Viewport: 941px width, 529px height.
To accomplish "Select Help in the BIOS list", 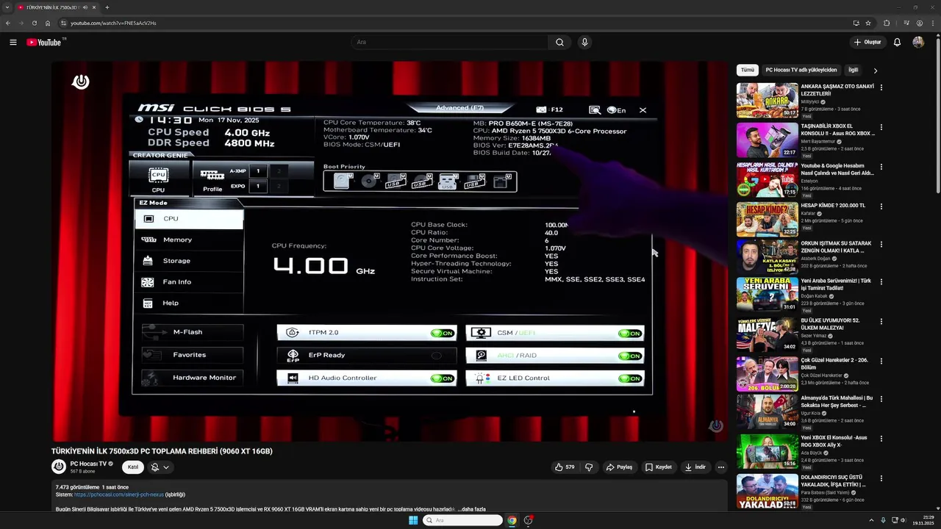I will (x=189, y=303).
